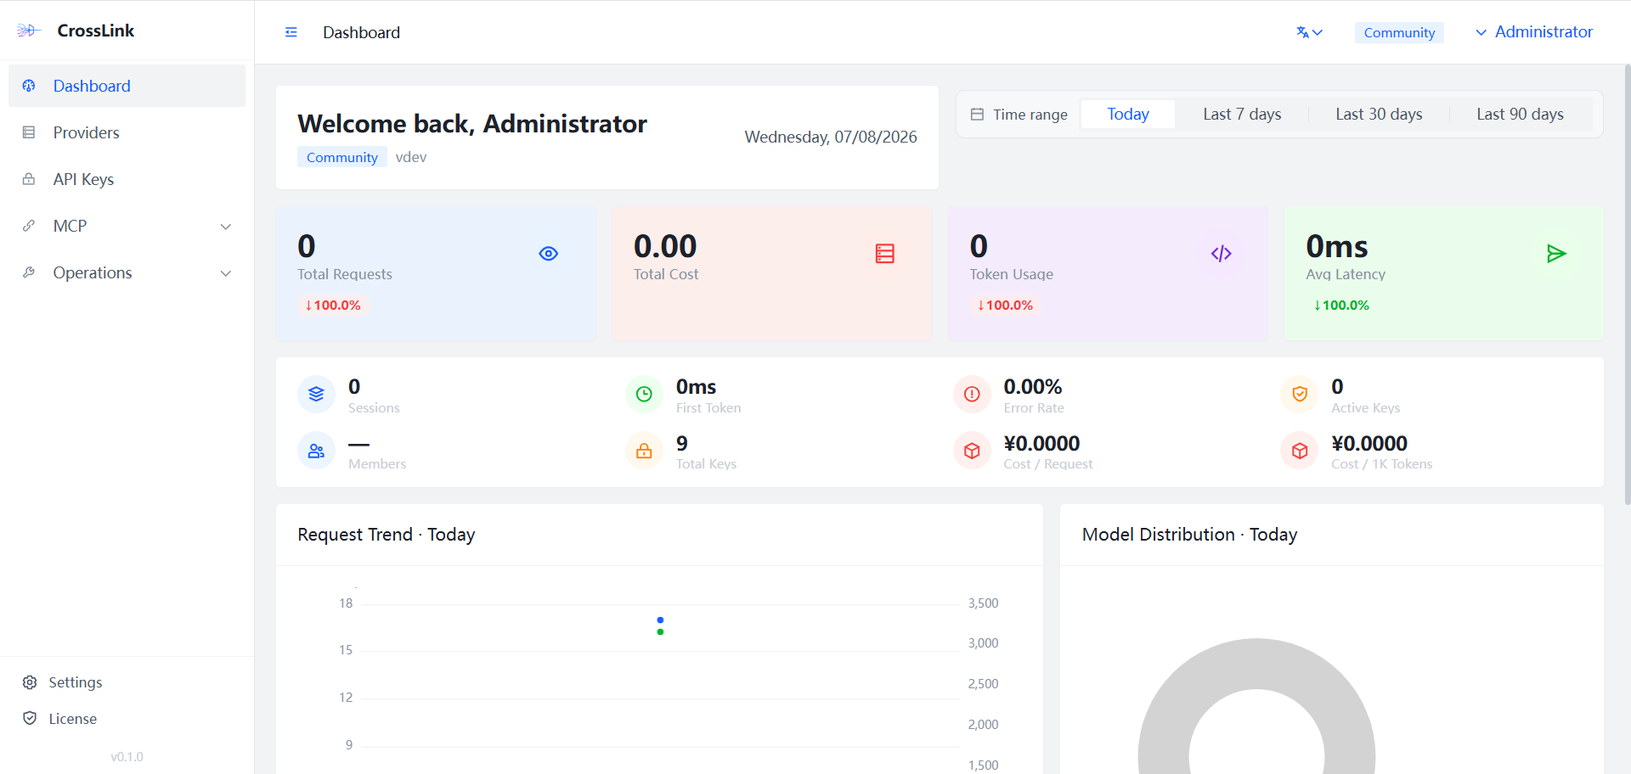The image size is (1631, 774).
Task: Click the Total Cost table icon
Action: 885,254
